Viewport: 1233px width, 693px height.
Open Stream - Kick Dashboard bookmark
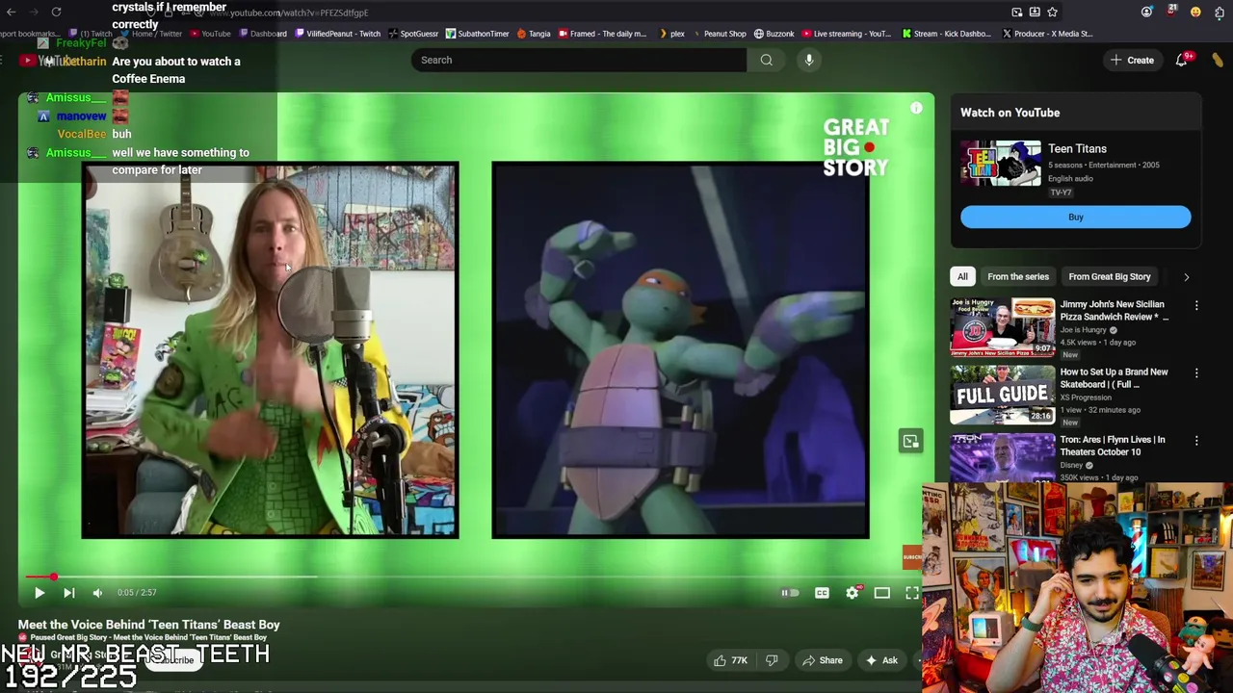coord(946,34)
